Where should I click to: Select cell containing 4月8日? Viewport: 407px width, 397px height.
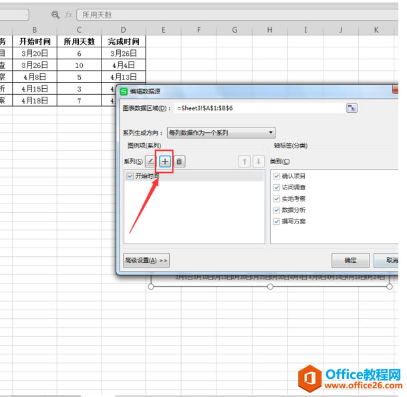(x=35, y=77)
